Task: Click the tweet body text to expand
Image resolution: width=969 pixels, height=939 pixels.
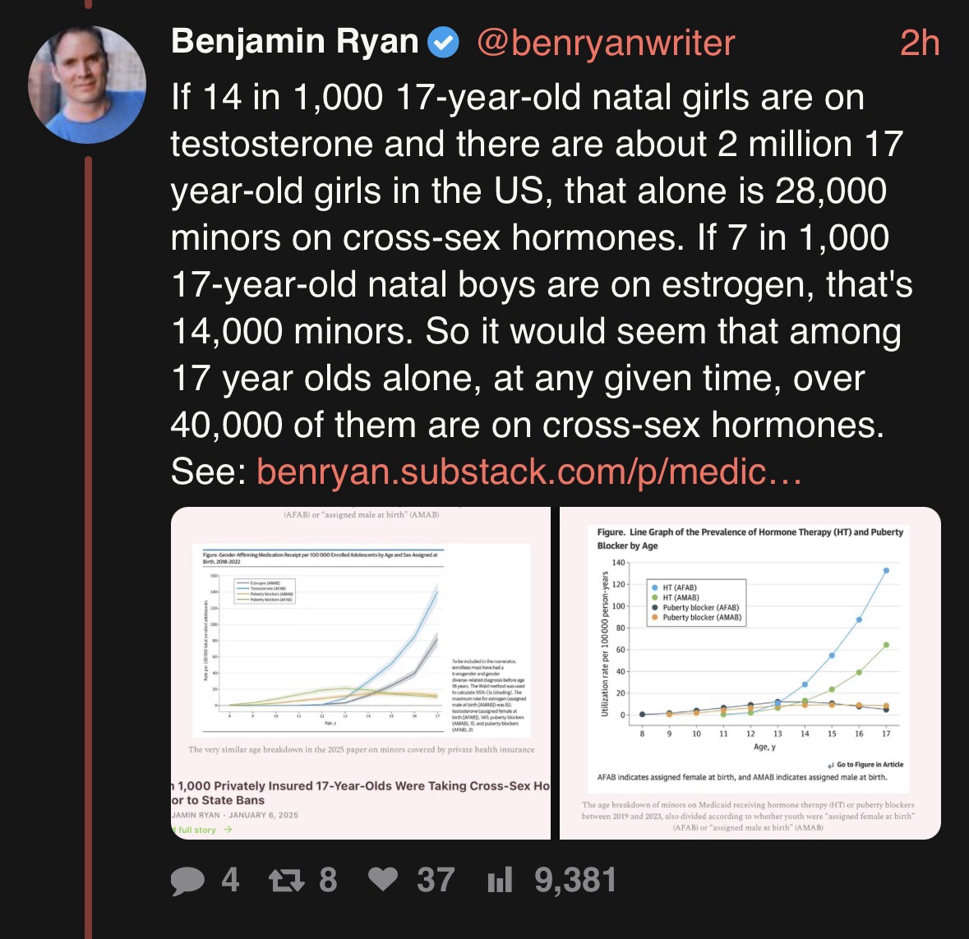Action: [534, 263]
